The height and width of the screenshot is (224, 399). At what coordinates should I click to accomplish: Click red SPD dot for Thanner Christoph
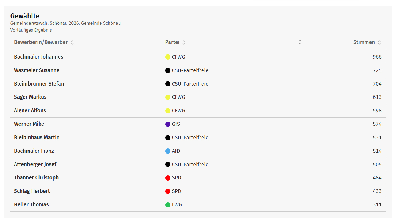point(168,178)
